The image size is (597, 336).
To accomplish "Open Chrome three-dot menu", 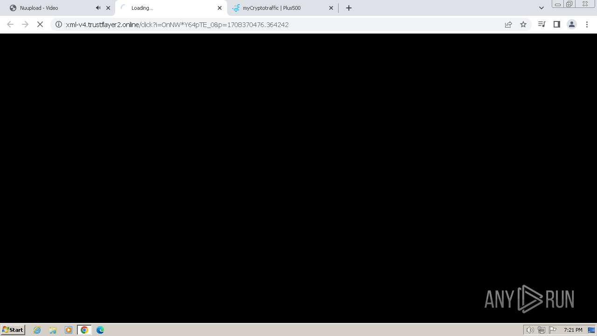I will click(x=587, y=24).
